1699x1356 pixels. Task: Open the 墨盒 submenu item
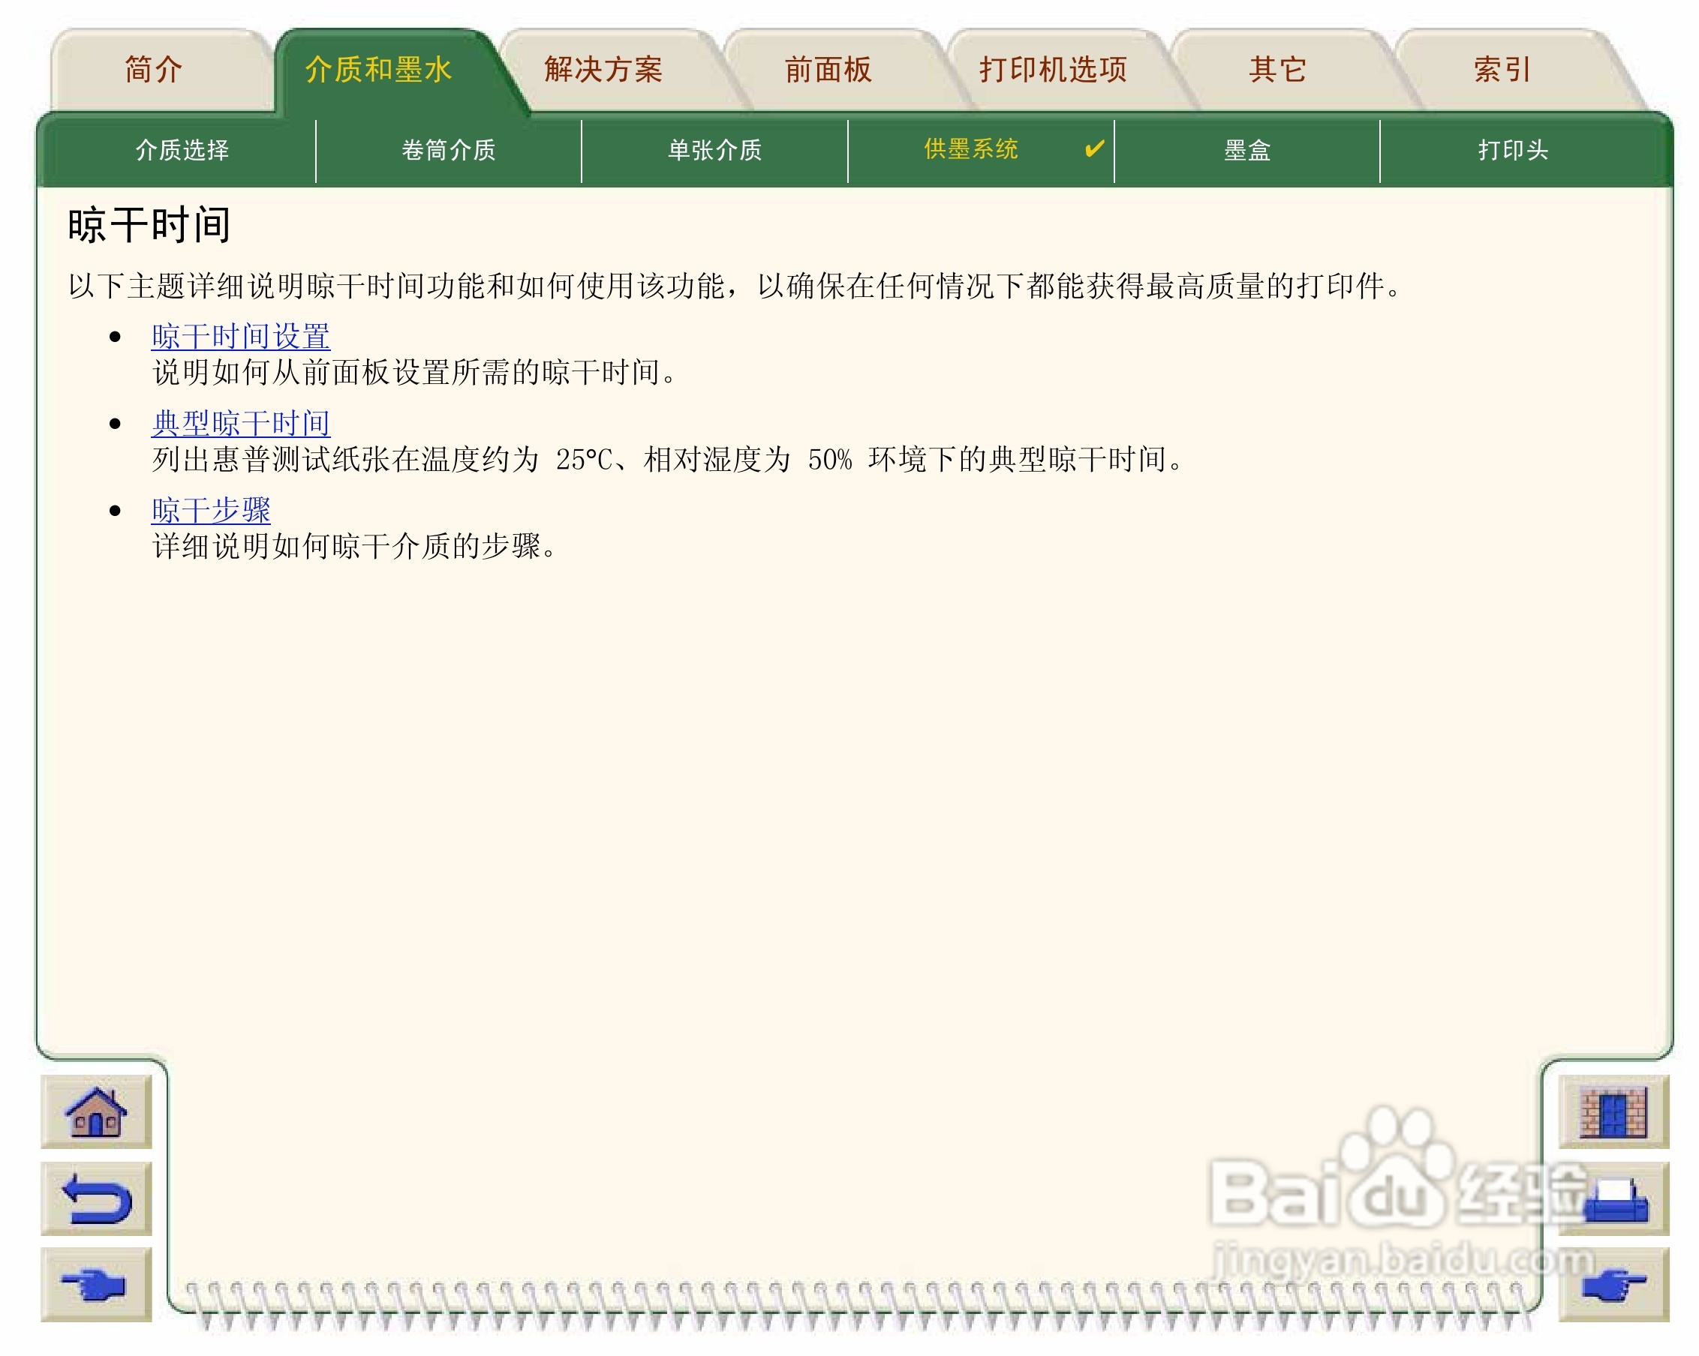pos(1246,149)
